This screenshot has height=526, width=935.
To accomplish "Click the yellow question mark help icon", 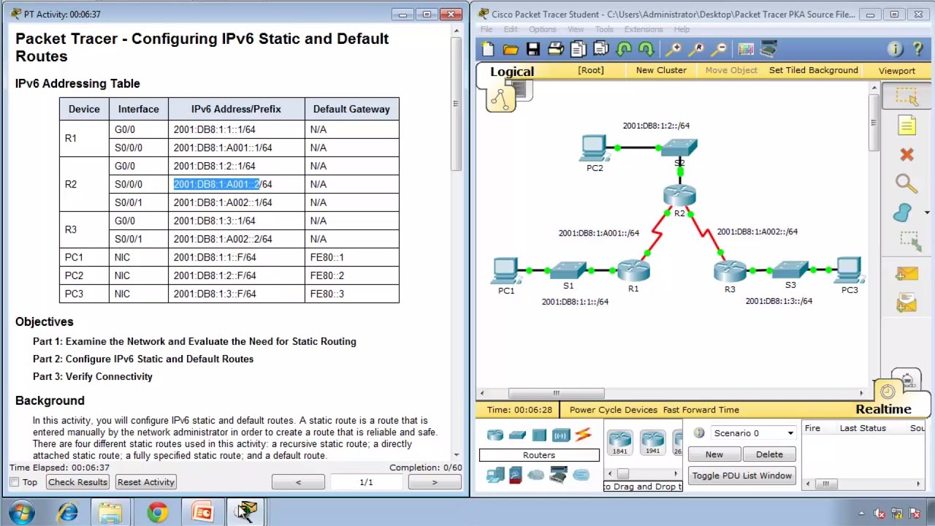I will tap(918, 49).
